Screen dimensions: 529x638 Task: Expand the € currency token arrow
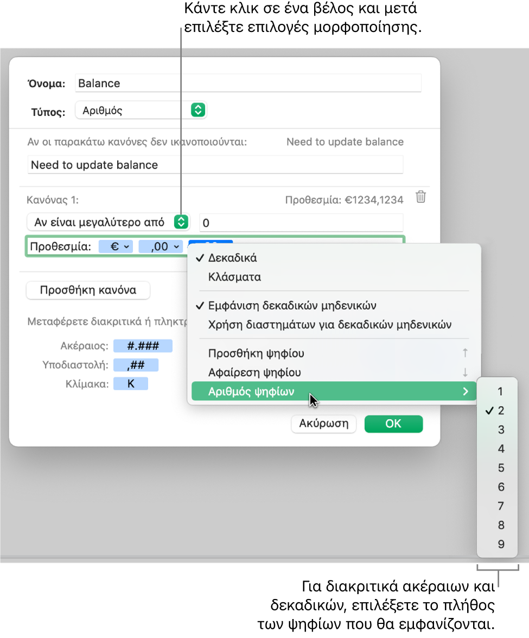(126, 247)
